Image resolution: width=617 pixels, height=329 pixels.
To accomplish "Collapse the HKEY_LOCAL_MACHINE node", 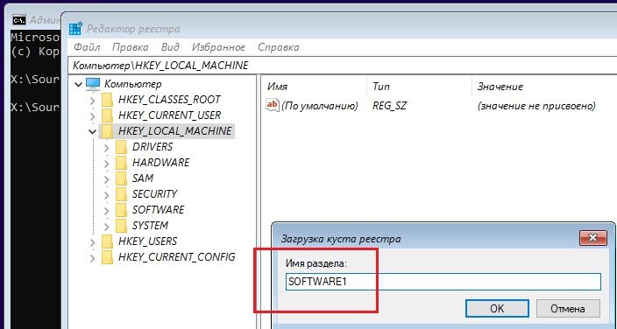I will tap(93, 131).
